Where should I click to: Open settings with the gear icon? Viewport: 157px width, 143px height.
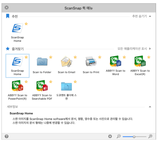(110, 136)
